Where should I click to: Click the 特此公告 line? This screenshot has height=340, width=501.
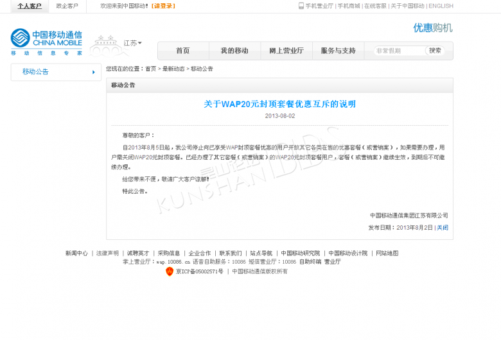pyautogui.click(x=135, y=191)
